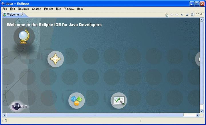Click the Eclipse logo at the bottom left
Viewport: 206px width, 125px height.
click(19, 106)
